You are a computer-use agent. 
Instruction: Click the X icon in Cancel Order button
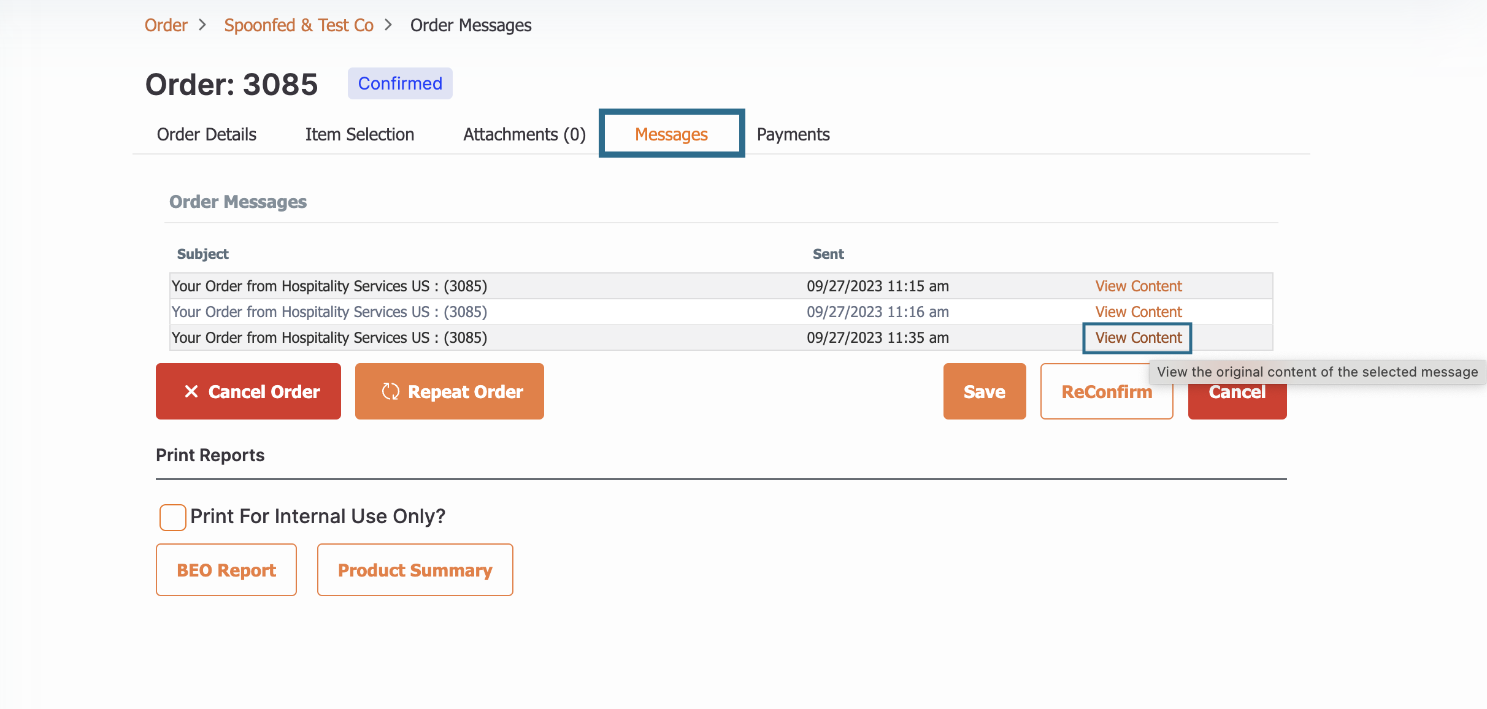[x=191, y=391]
